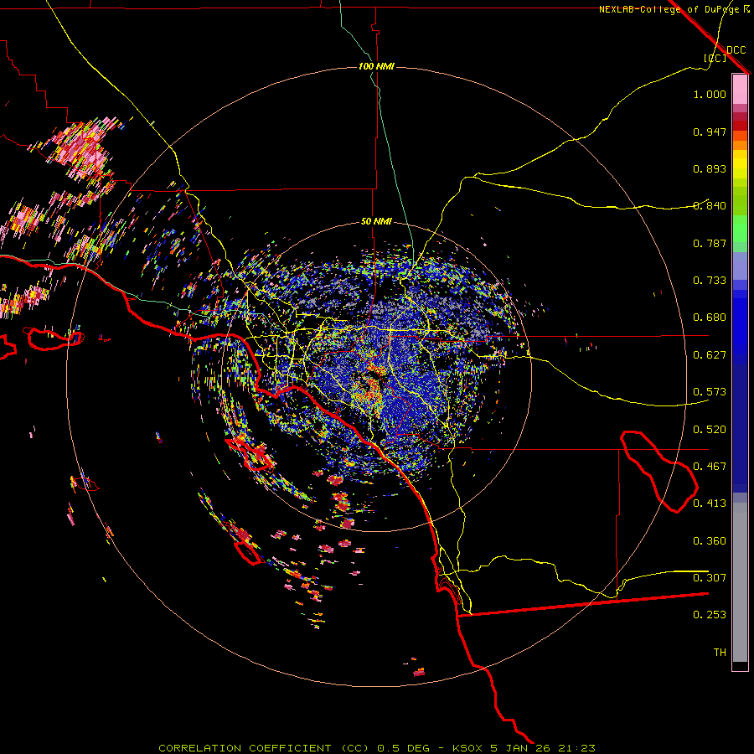Image resolution: width=754 pixels, height=754 pixels.
Task: Click the 0.360 scale value
Action: 710,541
